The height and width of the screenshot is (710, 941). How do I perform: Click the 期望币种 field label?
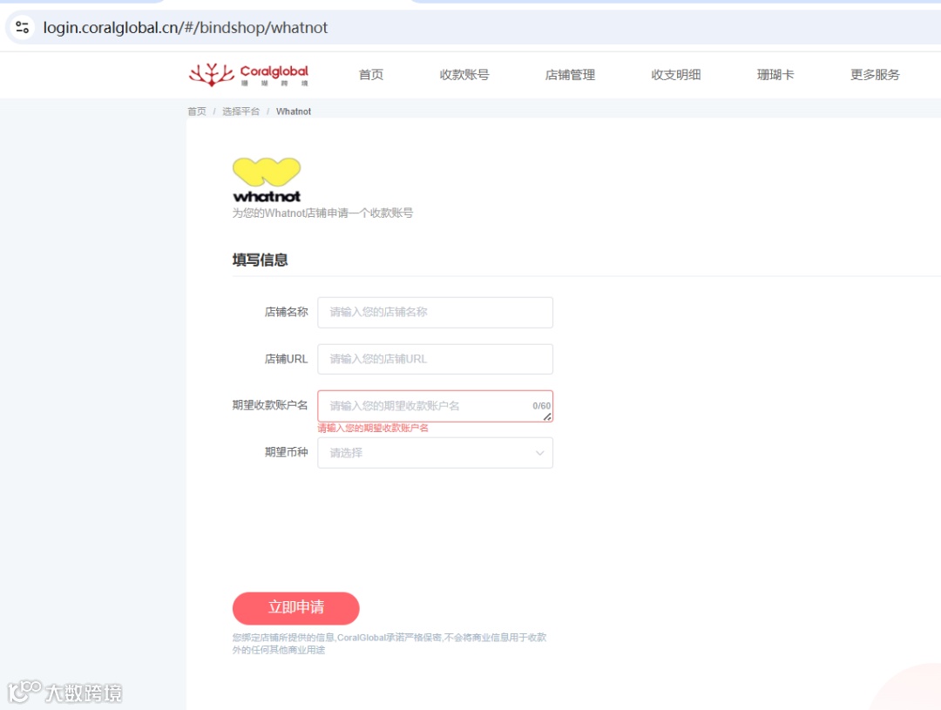287,452
